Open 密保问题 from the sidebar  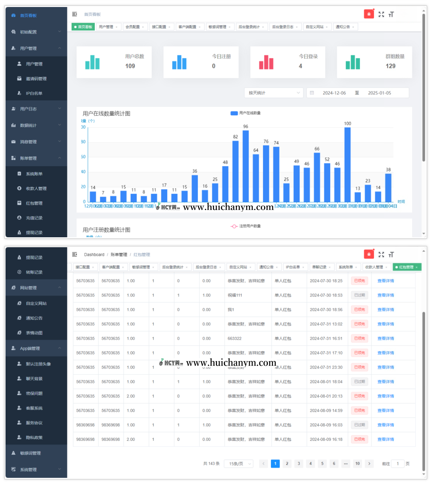point(34,393)
